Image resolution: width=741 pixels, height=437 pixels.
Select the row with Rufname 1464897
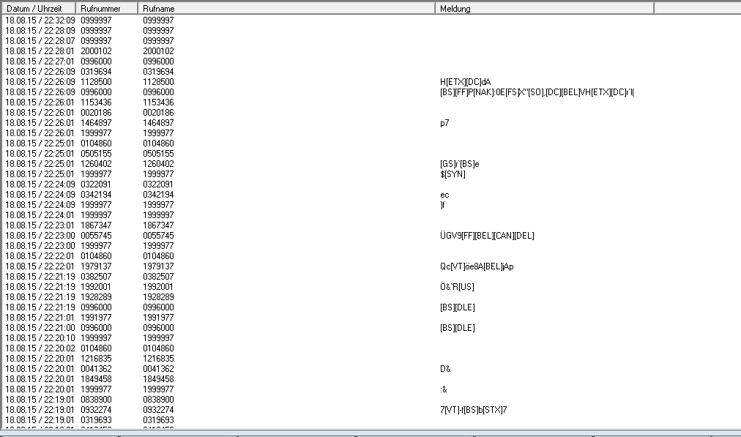pos(158,123)
